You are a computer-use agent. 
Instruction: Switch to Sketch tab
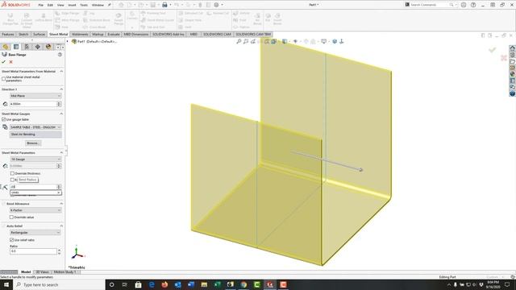(x=23, y=34)
